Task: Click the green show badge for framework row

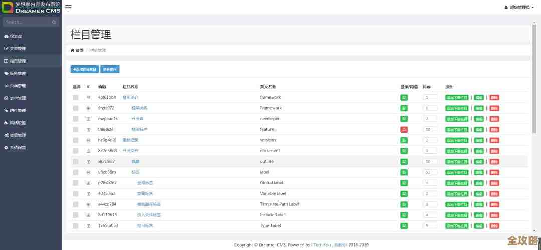Action: point(404,97)
